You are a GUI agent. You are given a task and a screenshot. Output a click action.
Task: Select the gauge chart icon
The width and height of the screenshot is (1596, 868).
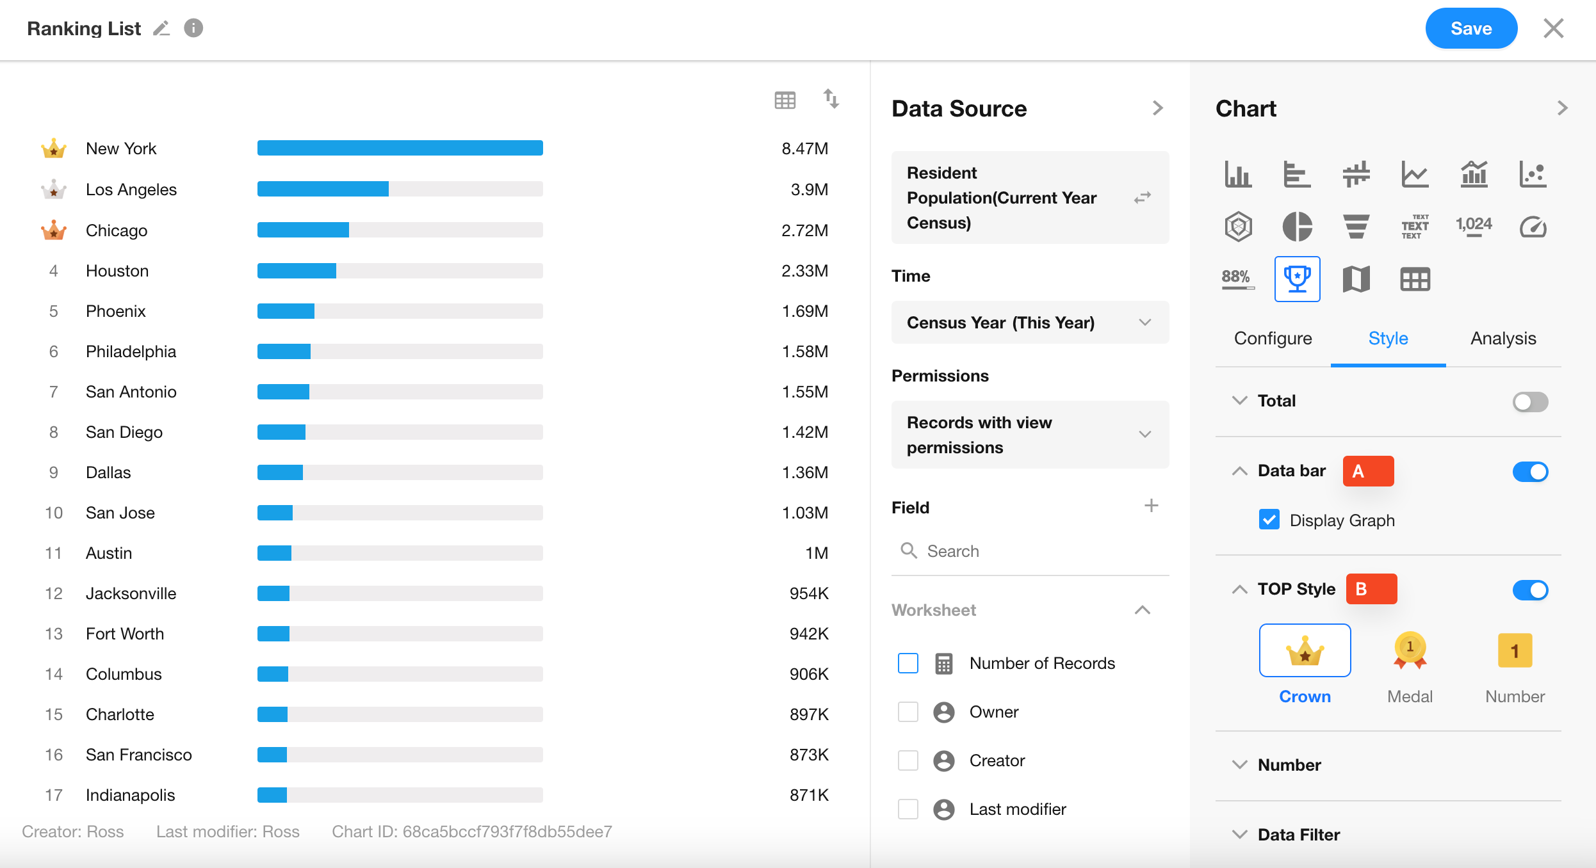coord(1533,227)
